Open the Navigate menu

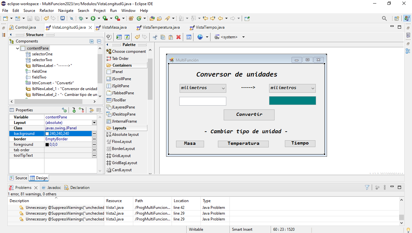(x=66, y=11)
